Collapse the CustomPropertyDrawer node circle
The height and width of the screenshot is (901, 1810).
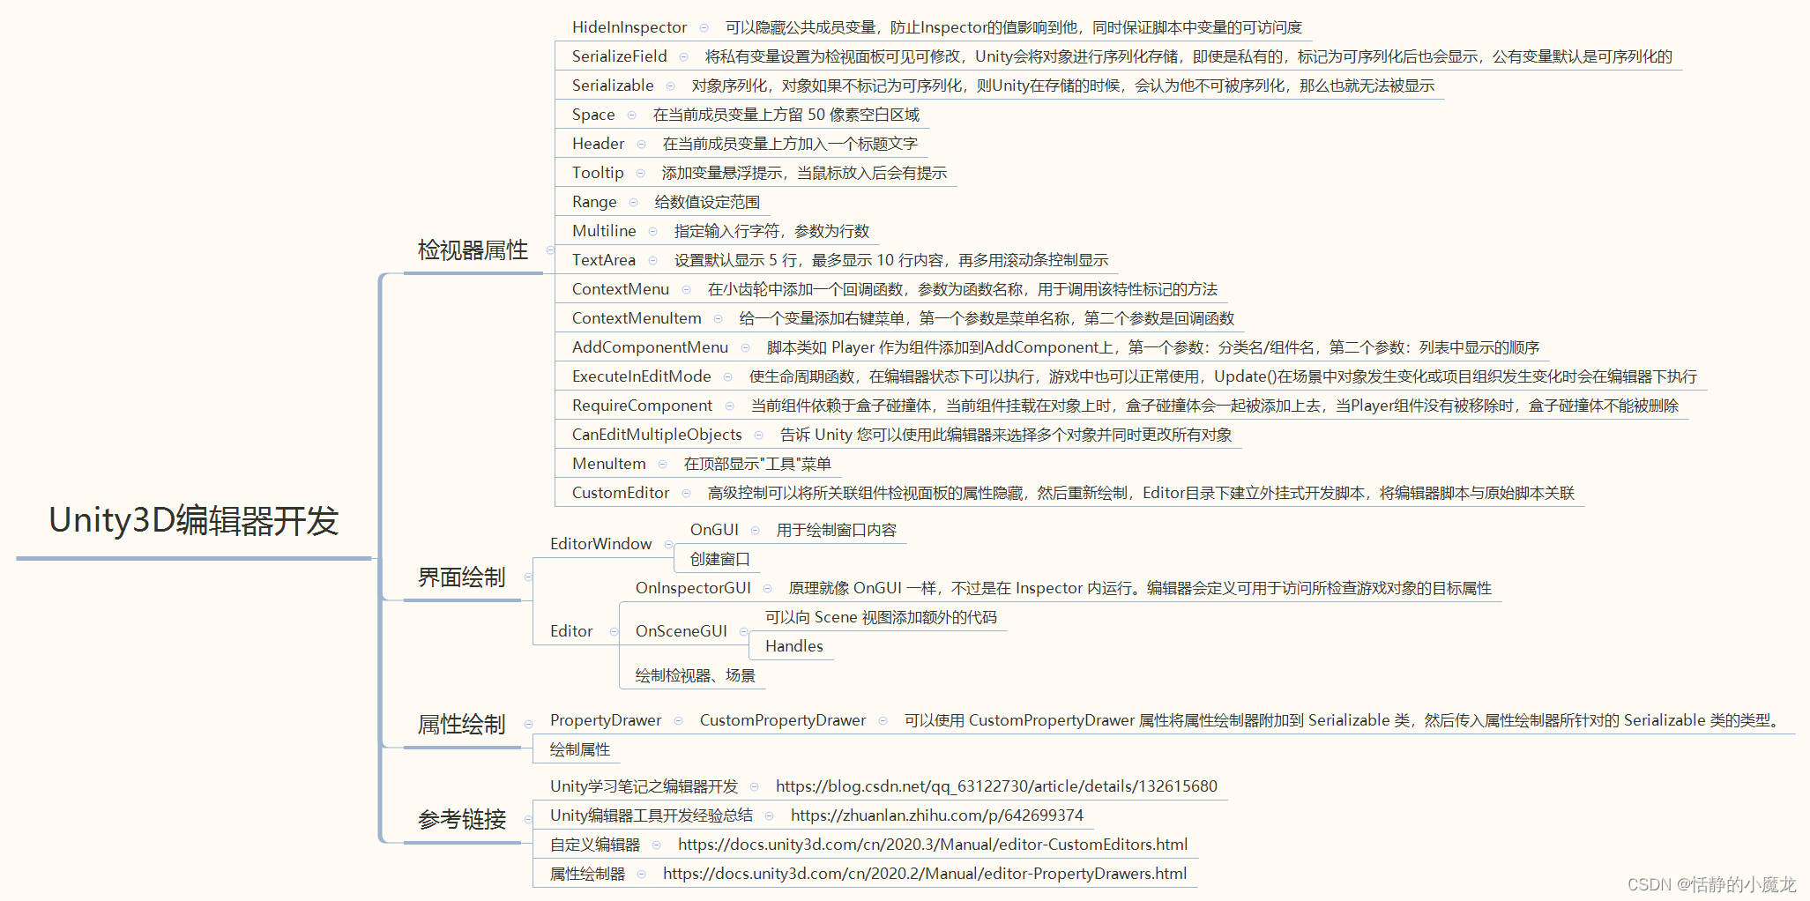[883, 720]
